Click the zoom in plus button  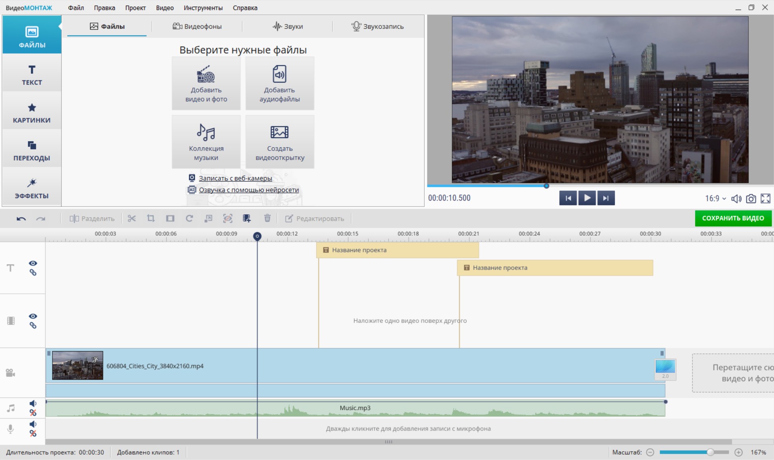738,452
